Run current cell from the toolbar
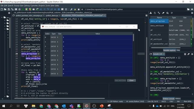Screen dimensions: 194x109 (x=26, y=9)
